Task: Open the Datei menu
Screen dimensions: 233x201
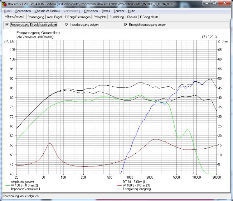Action: tap(8, 11)
